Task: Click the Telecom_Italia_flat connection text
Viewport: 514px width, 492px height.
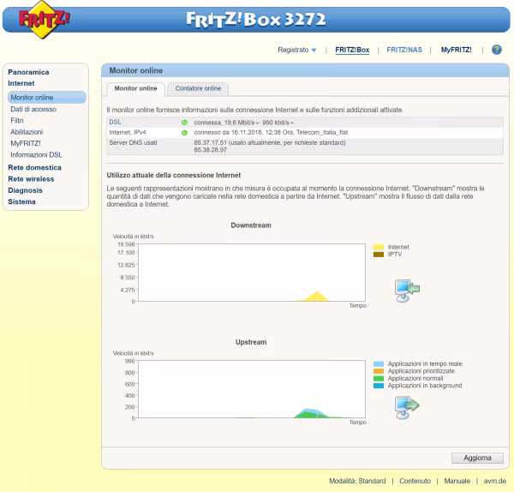Action: (x=322, y=133)
